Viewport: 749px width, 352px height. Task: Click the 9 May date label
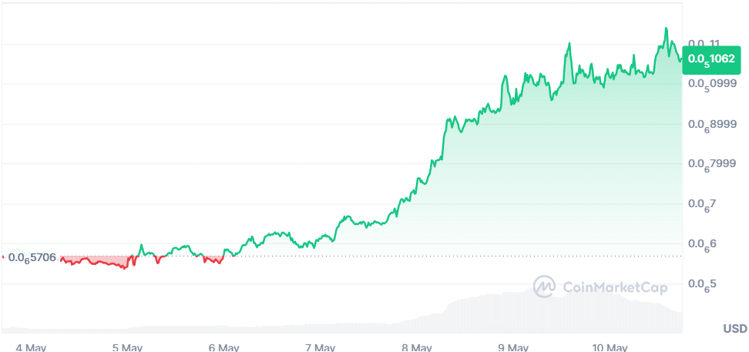tap(512, 347)
